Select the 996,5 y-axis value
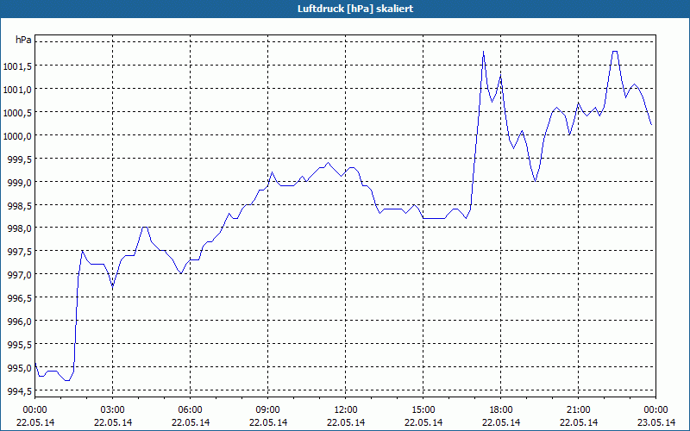Screen dimensions: 690x431 click(x=20, y=298)
